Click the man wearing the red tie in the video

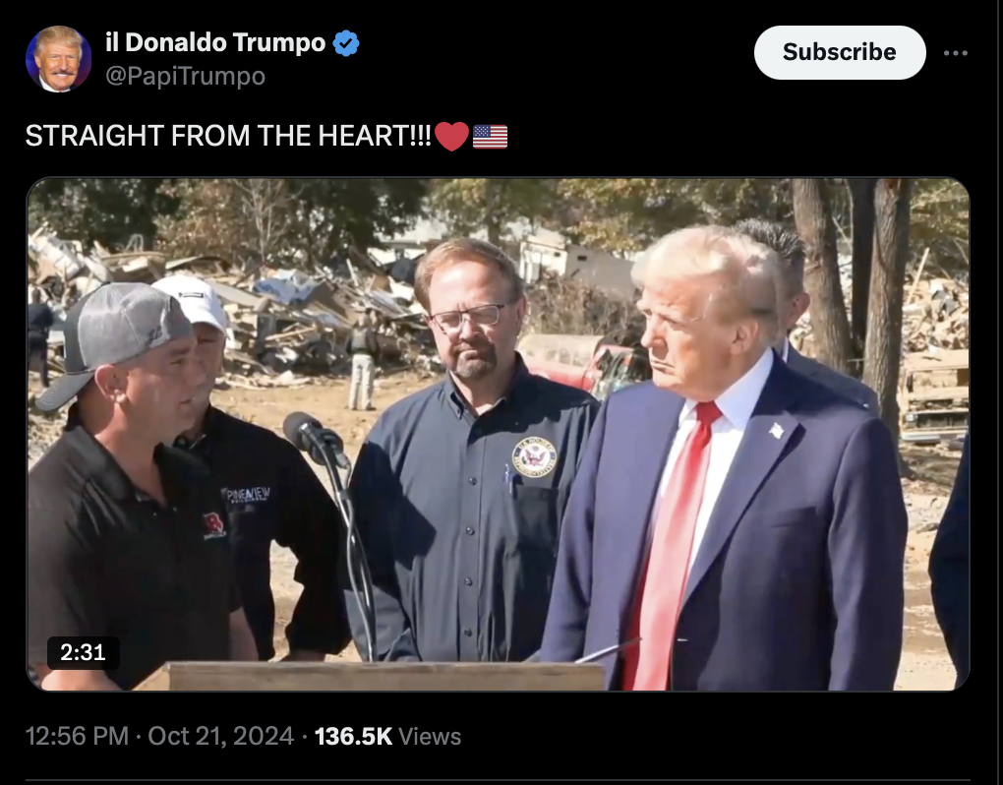727,458
